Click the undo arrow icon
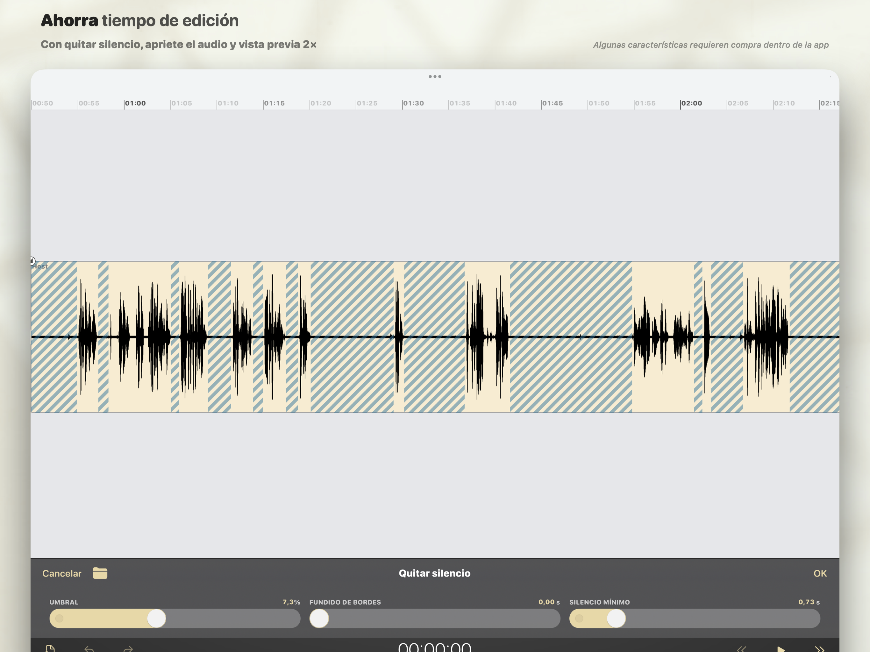This screenshot has width=870, height=652. point(89,648)
